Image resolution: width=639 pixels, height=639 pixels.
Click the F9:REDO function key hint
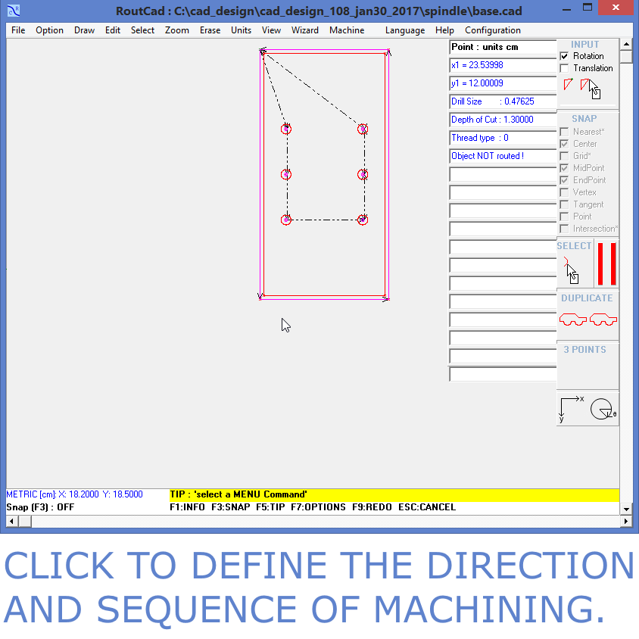[x=372, y=507]
